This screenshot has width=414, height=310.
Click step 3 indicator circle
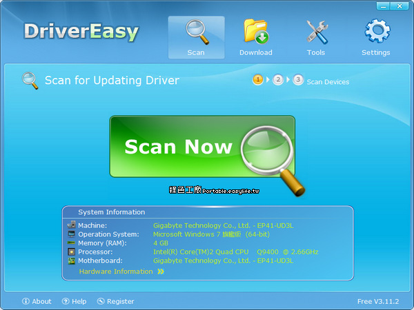click(298, 80)
